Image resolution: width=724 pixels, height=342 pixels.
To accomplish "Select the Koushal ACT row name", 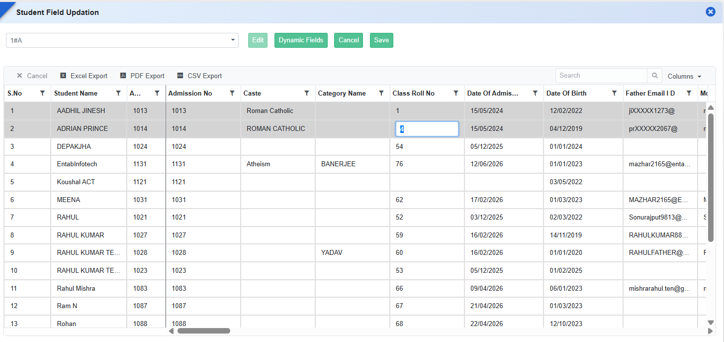I will coord(89,182).
